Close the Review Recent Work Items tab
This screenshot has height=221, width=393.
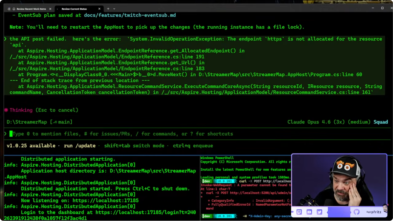pyautogui.click(x=50, y=9)
